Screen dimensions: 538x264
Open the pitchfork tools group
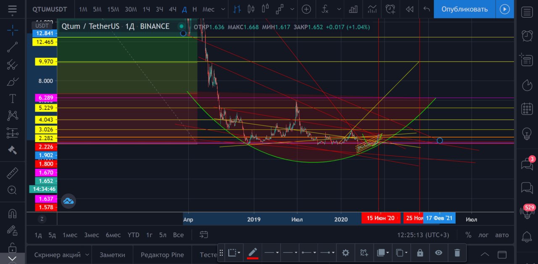(13, 65)
